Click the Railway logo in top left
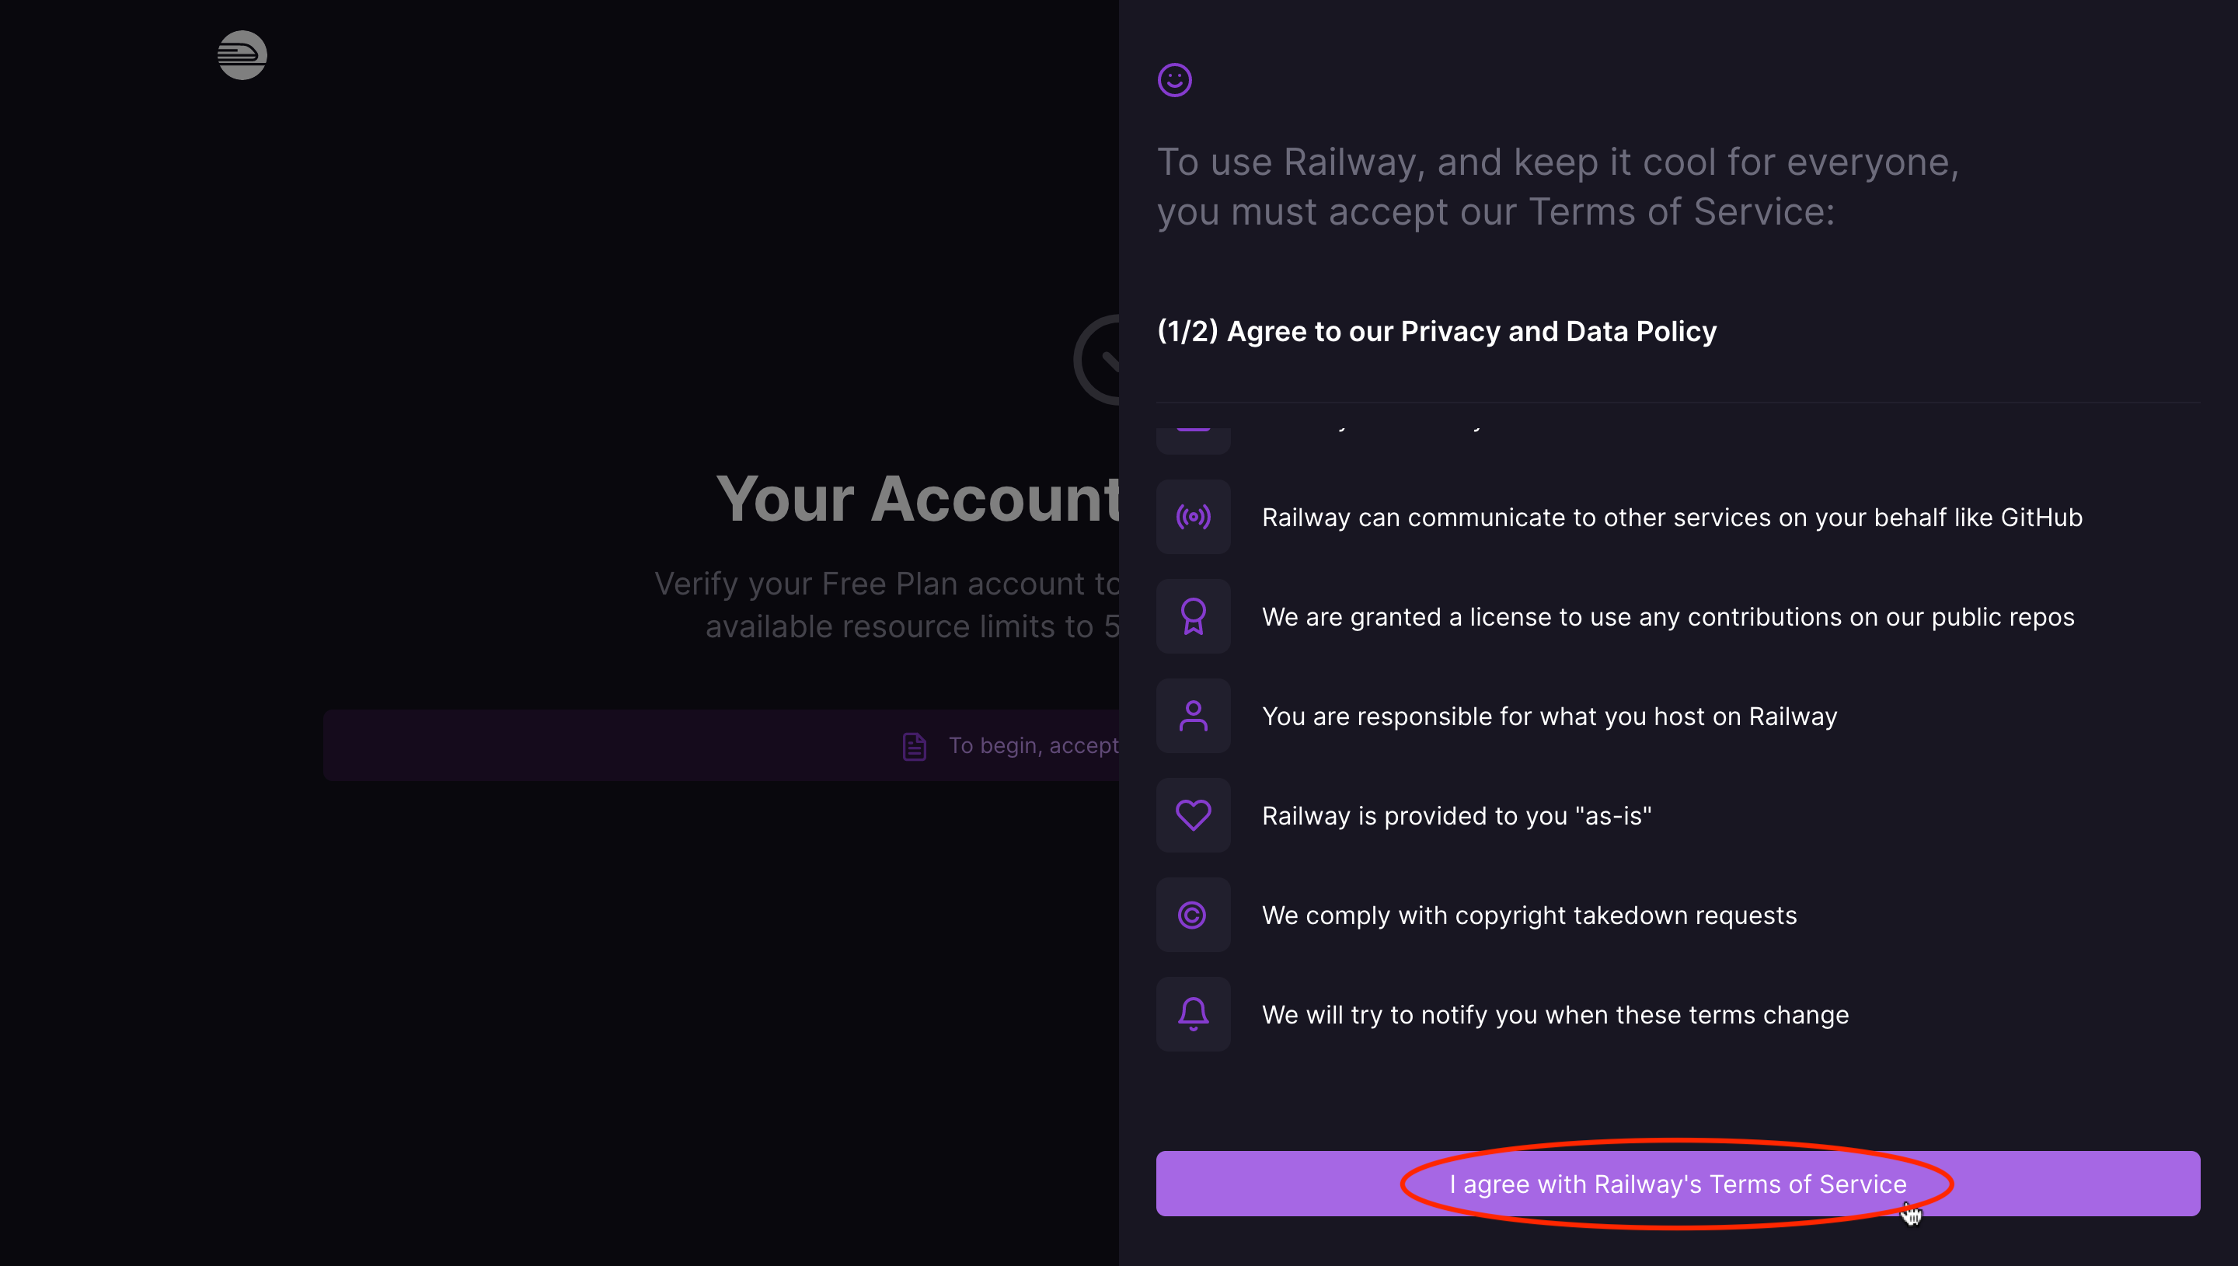2238x1266 pixels. point(241,54)
